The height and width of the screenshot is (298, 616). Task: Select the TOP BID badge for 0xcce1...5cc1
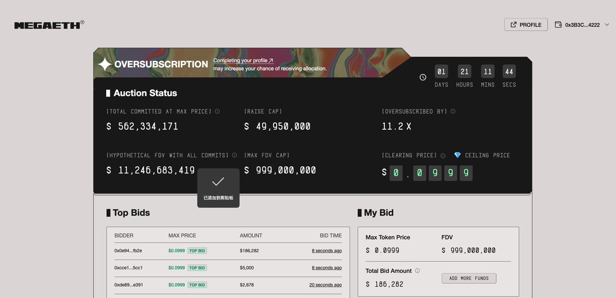[197, 268]
